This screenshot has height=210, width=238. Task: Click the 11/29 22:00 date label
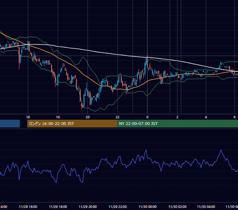click(x=118, y=206)
